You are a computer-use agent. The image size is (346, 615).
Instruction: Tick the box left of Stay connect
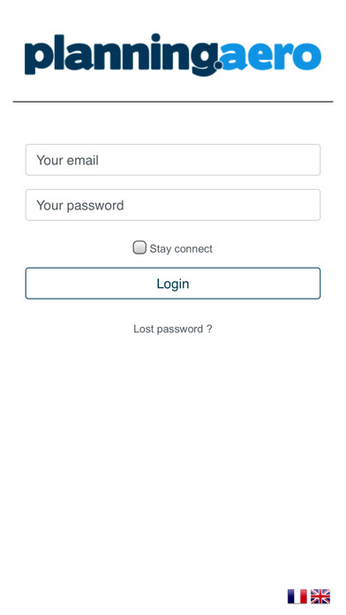click(139, 247)
